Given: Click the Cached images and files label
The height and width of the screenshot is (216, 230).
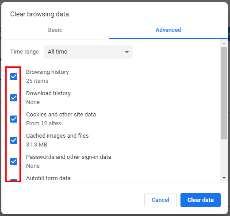Looking at the screenshot, I should pyautogui.click(x=57, y=136).
